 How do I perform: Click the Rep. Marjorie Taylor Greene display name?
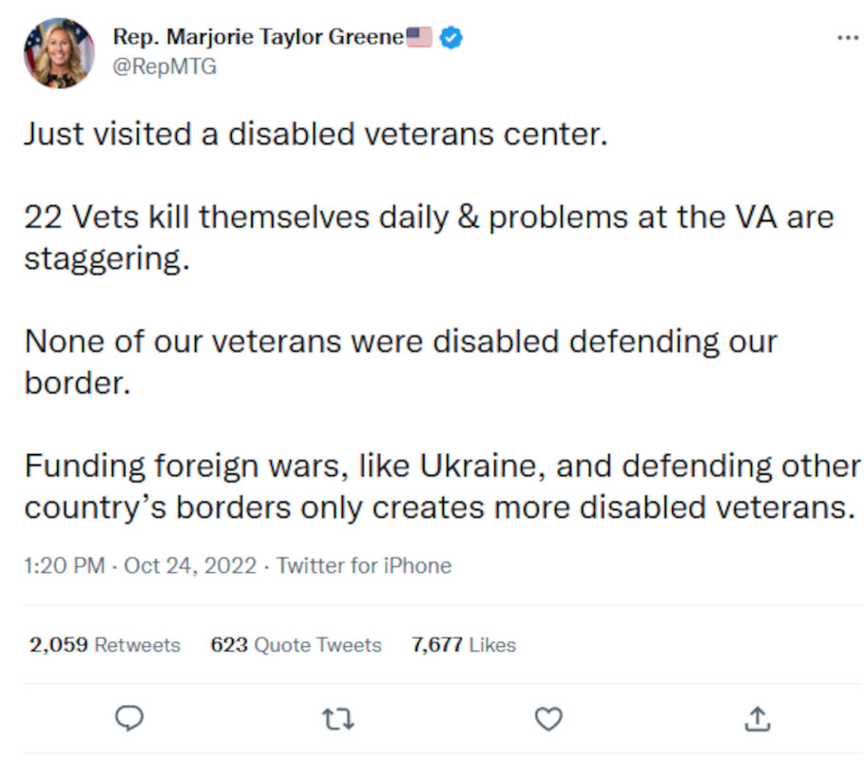258,38
